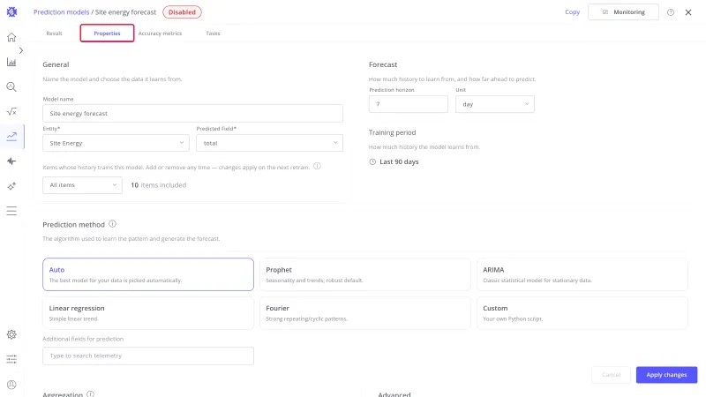Select the Linear regression method
Image resolution: width=706 pixels, height=397 pixels.
[148, 313]
